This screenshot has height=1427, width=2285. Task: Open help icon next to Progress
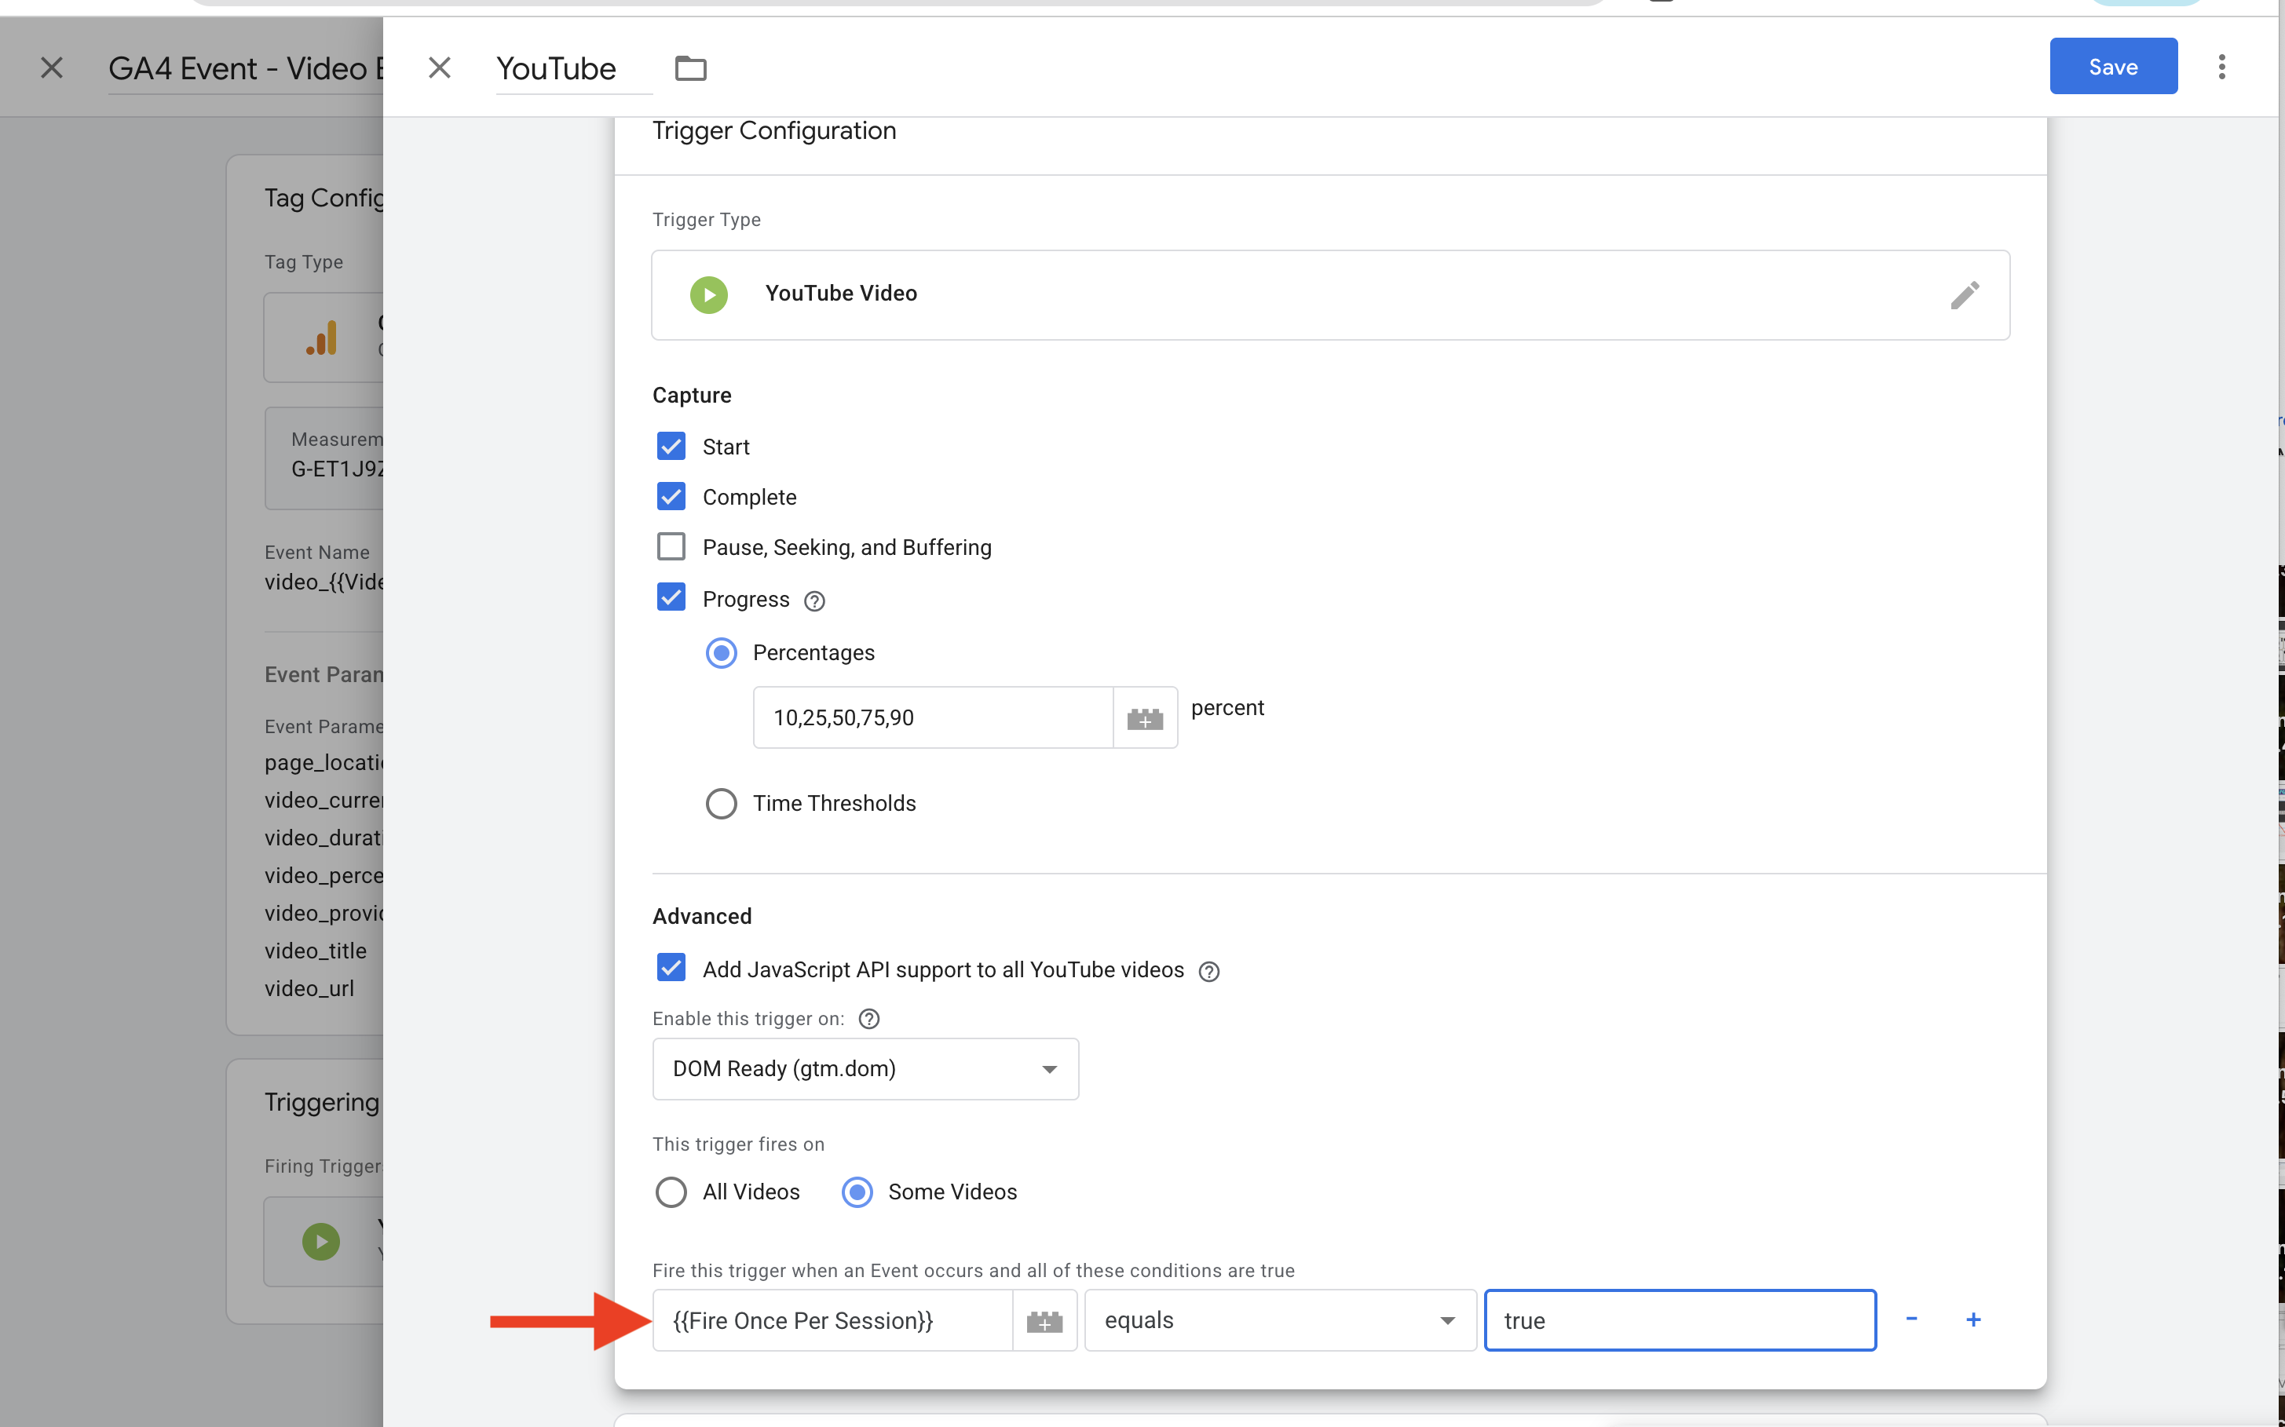pos(814,601)
